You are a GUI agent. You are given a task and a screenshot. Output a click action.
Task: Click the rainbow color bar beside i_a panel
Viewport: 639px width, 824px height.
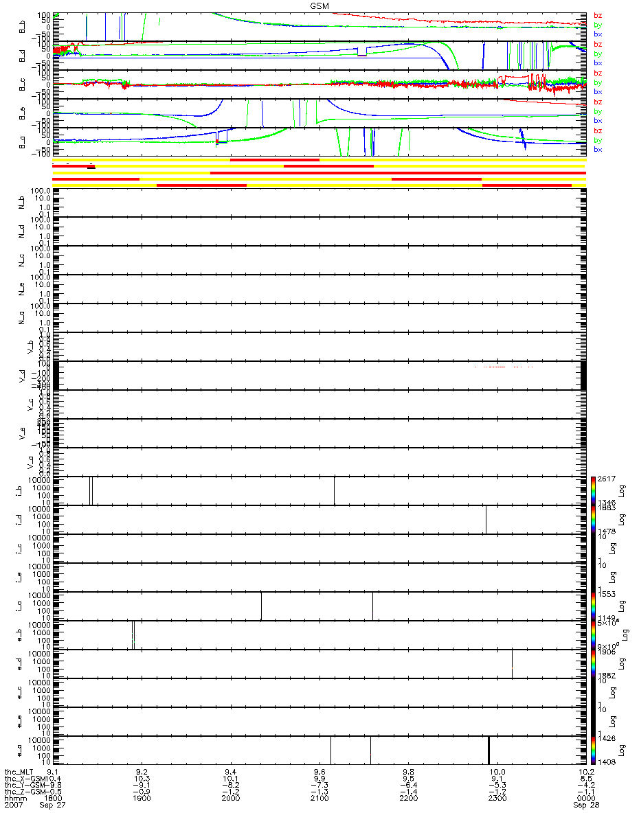592,606
